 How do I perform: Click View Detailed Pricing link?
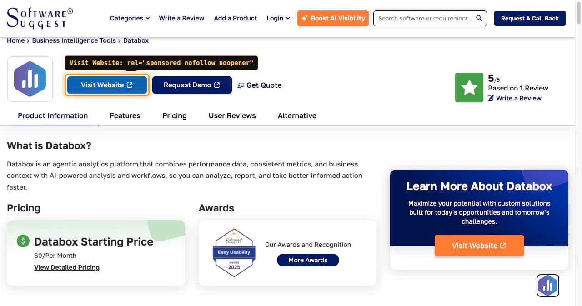pyautogui.click(x=67, y=267)
